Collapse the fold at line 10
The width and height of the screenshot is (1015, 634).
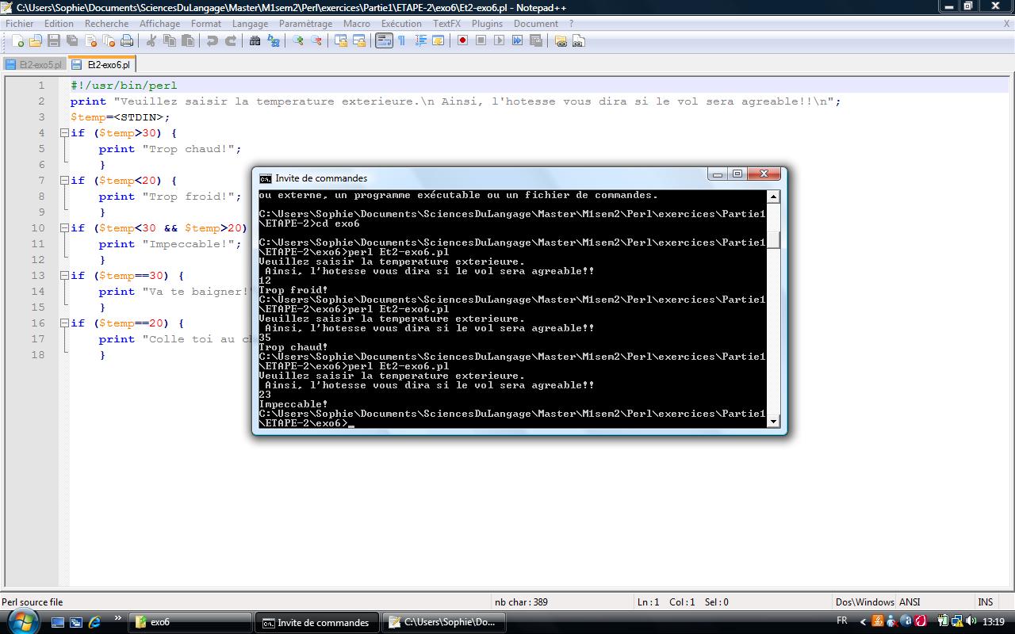pyautogui.click(x=64, y=228)
